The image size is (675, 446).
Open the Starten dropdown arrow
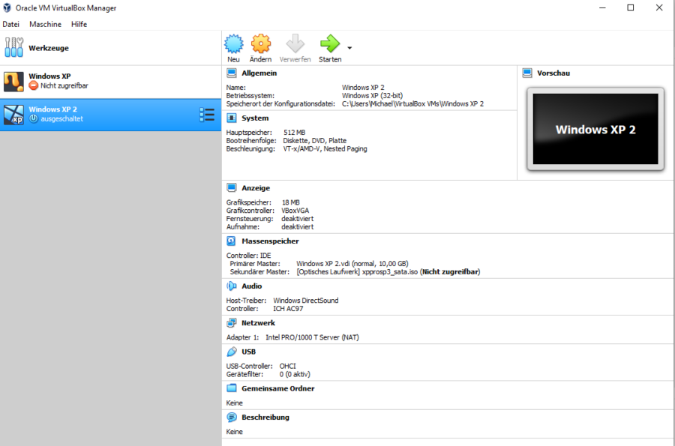point(349,48)
